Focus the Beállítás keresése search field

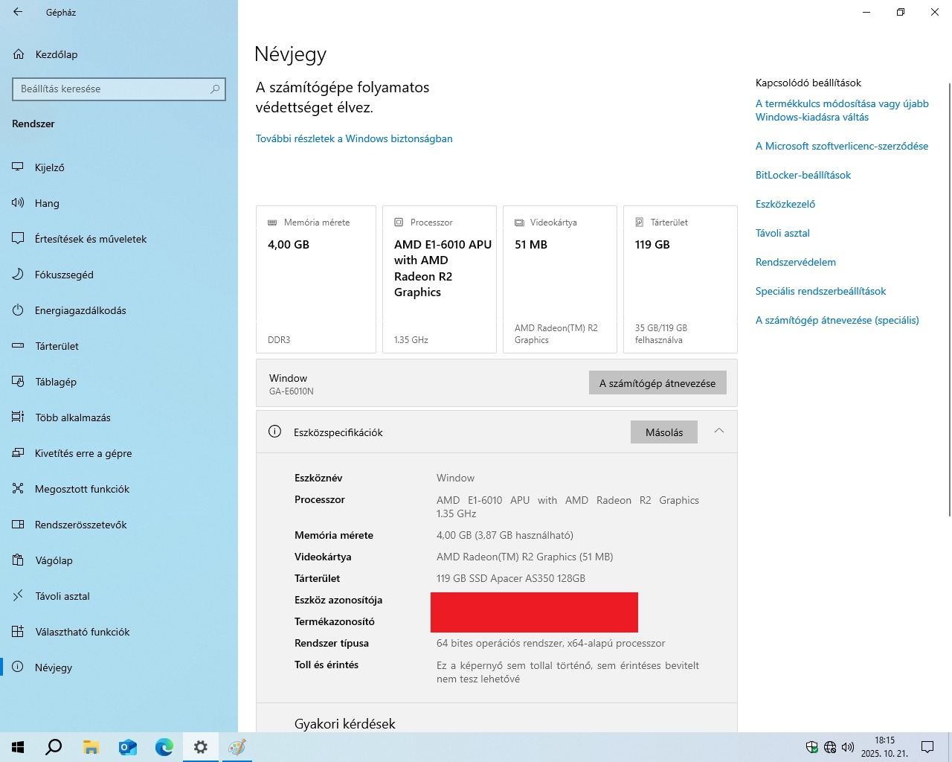119,89
